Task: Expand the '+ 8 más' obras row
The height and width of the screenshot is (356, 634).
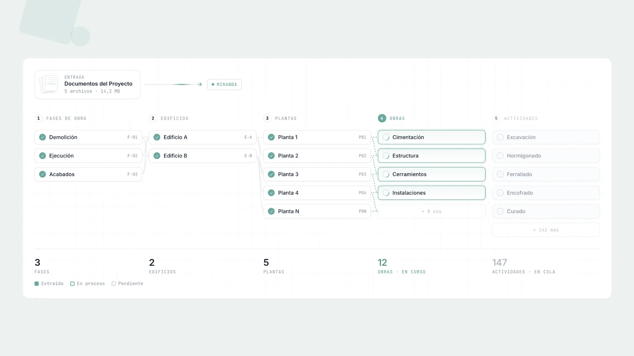Action: 432,211
